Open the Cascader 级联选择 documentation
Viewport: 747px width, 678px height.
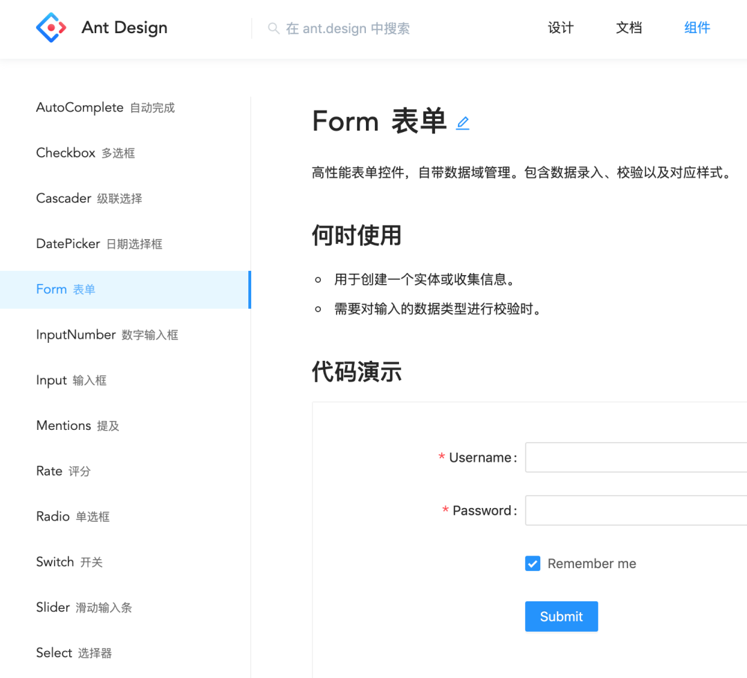89,198
